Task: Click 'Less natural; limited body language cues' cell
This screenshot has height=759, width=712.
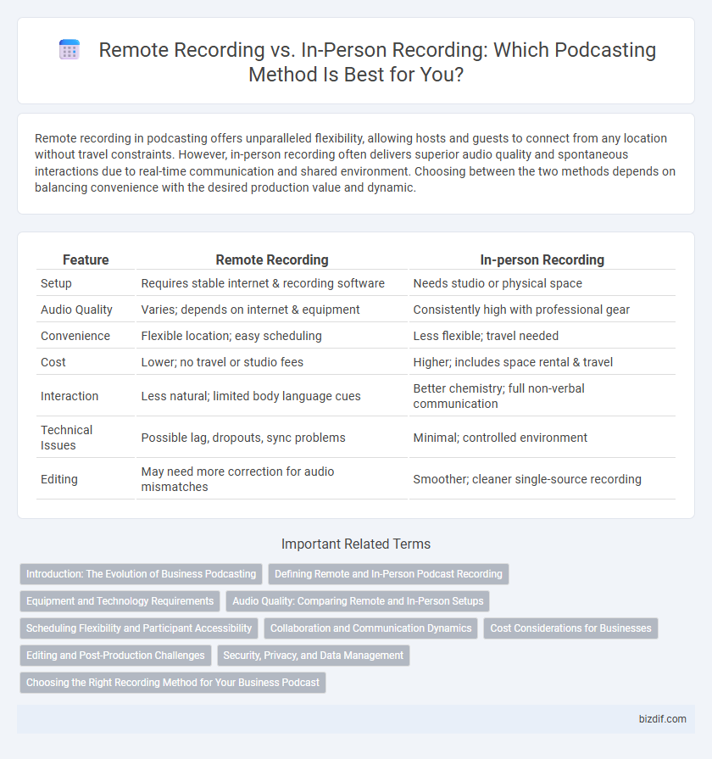Action: 272,395
